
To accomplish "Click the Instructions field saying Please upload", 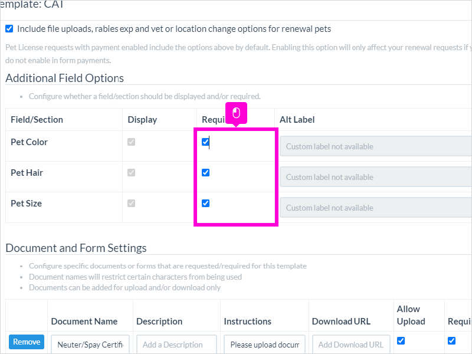I will [264, 345].
